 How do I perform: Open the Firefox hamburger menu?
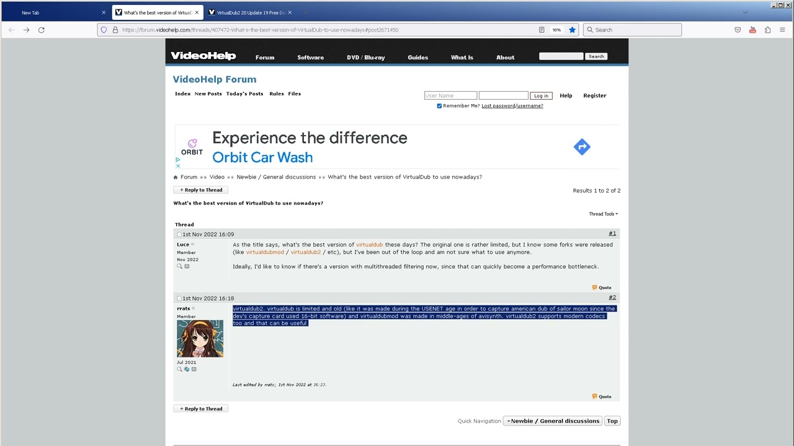(783, 30)
